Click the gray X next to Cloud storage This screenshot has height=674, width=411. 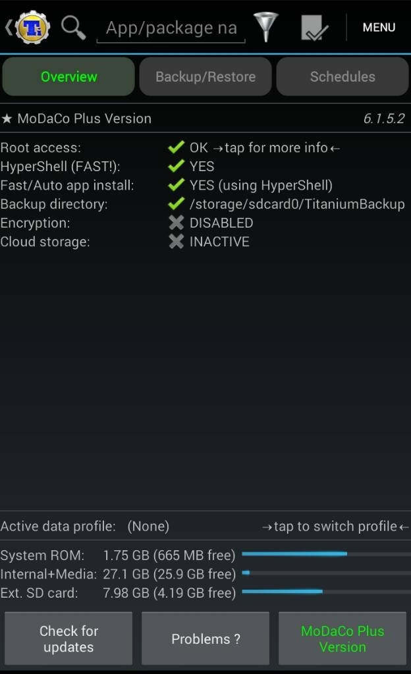(176, 242)
